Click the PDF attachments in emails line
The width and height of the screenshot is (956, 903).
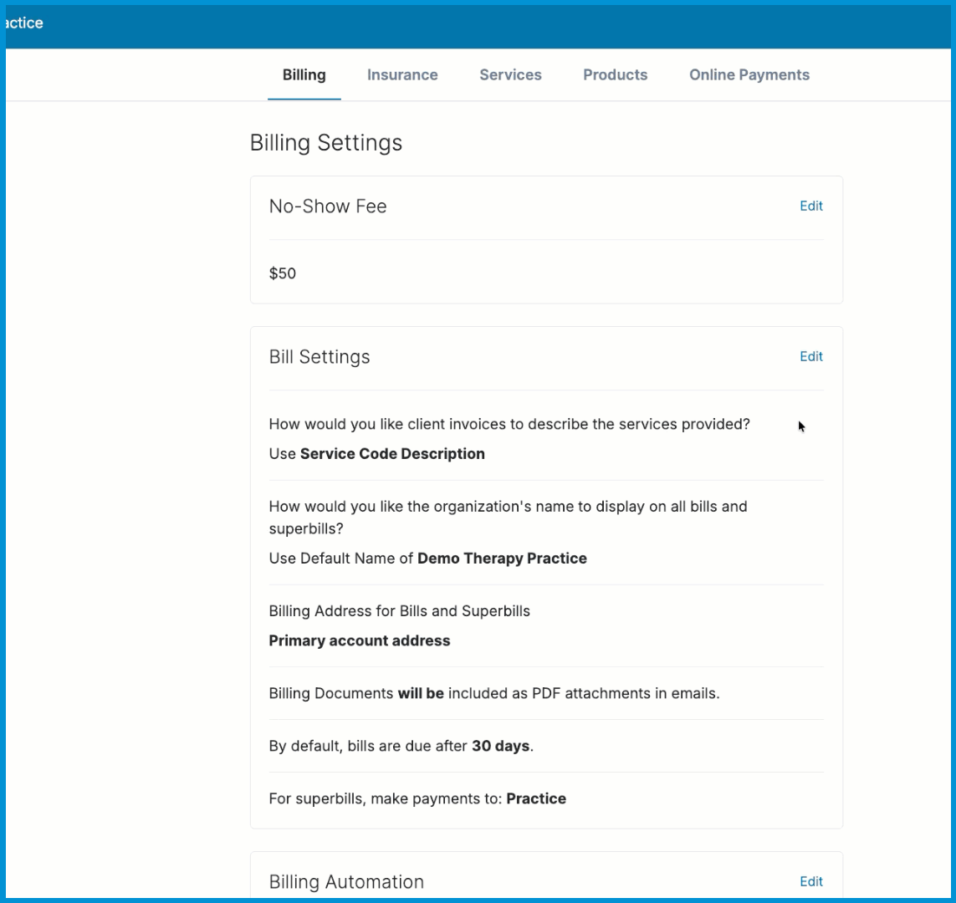point(494,693)
